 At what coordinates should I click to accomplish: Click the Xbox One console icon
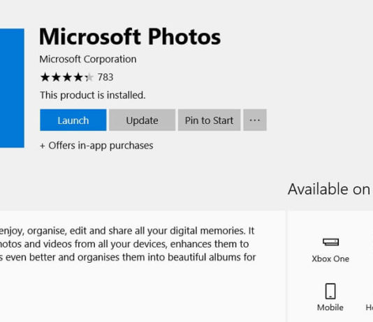point(330,242)
